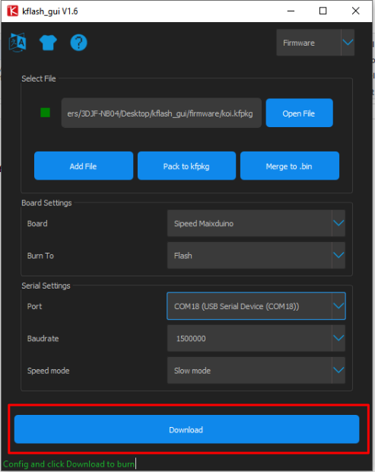375x472 pixels.
Task: Open the Board Sipeed Maixduino dropdown
Action: pyautogui.click(x=256, y=223)
